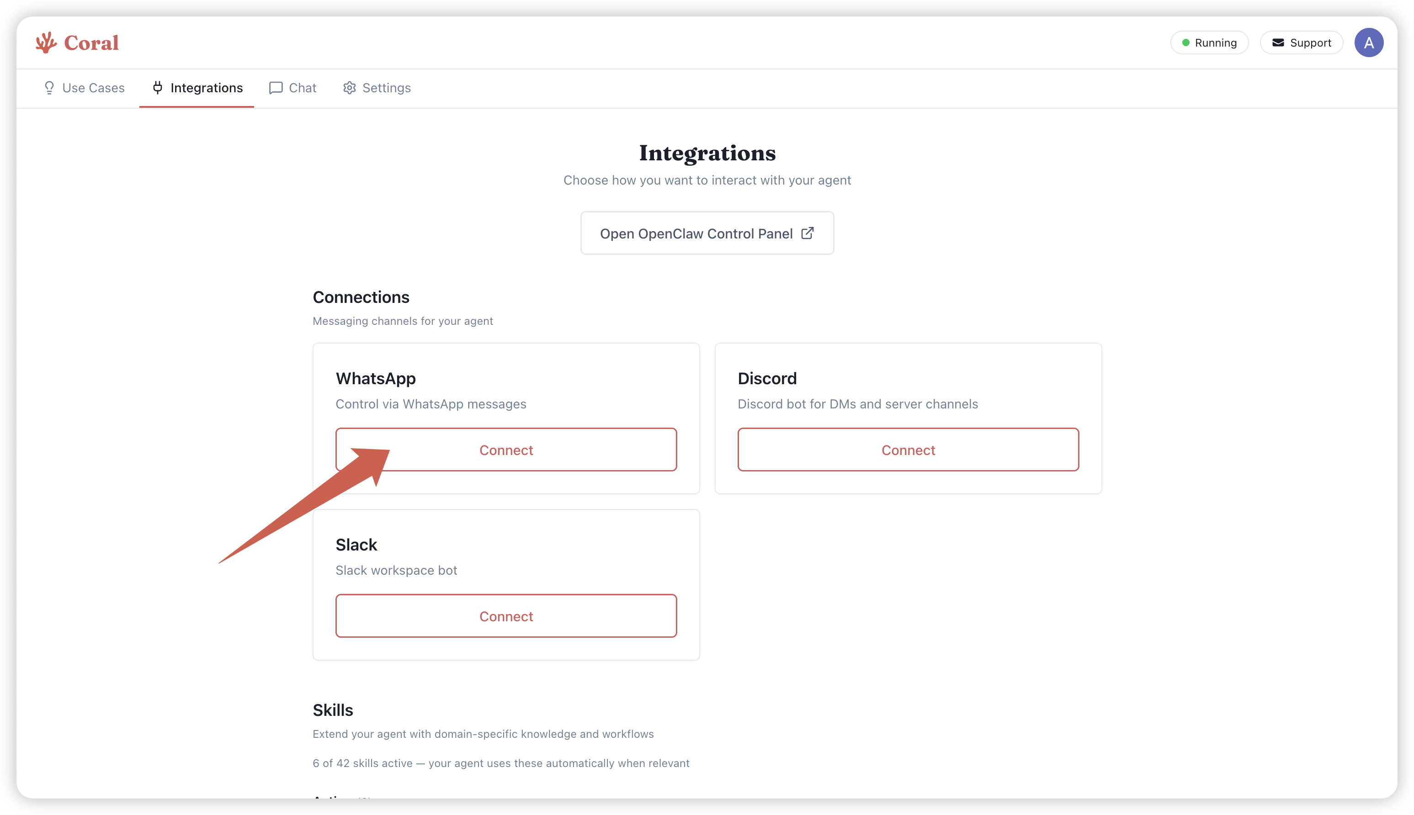Click the Coral branch logo icon

tap(46, 42)
